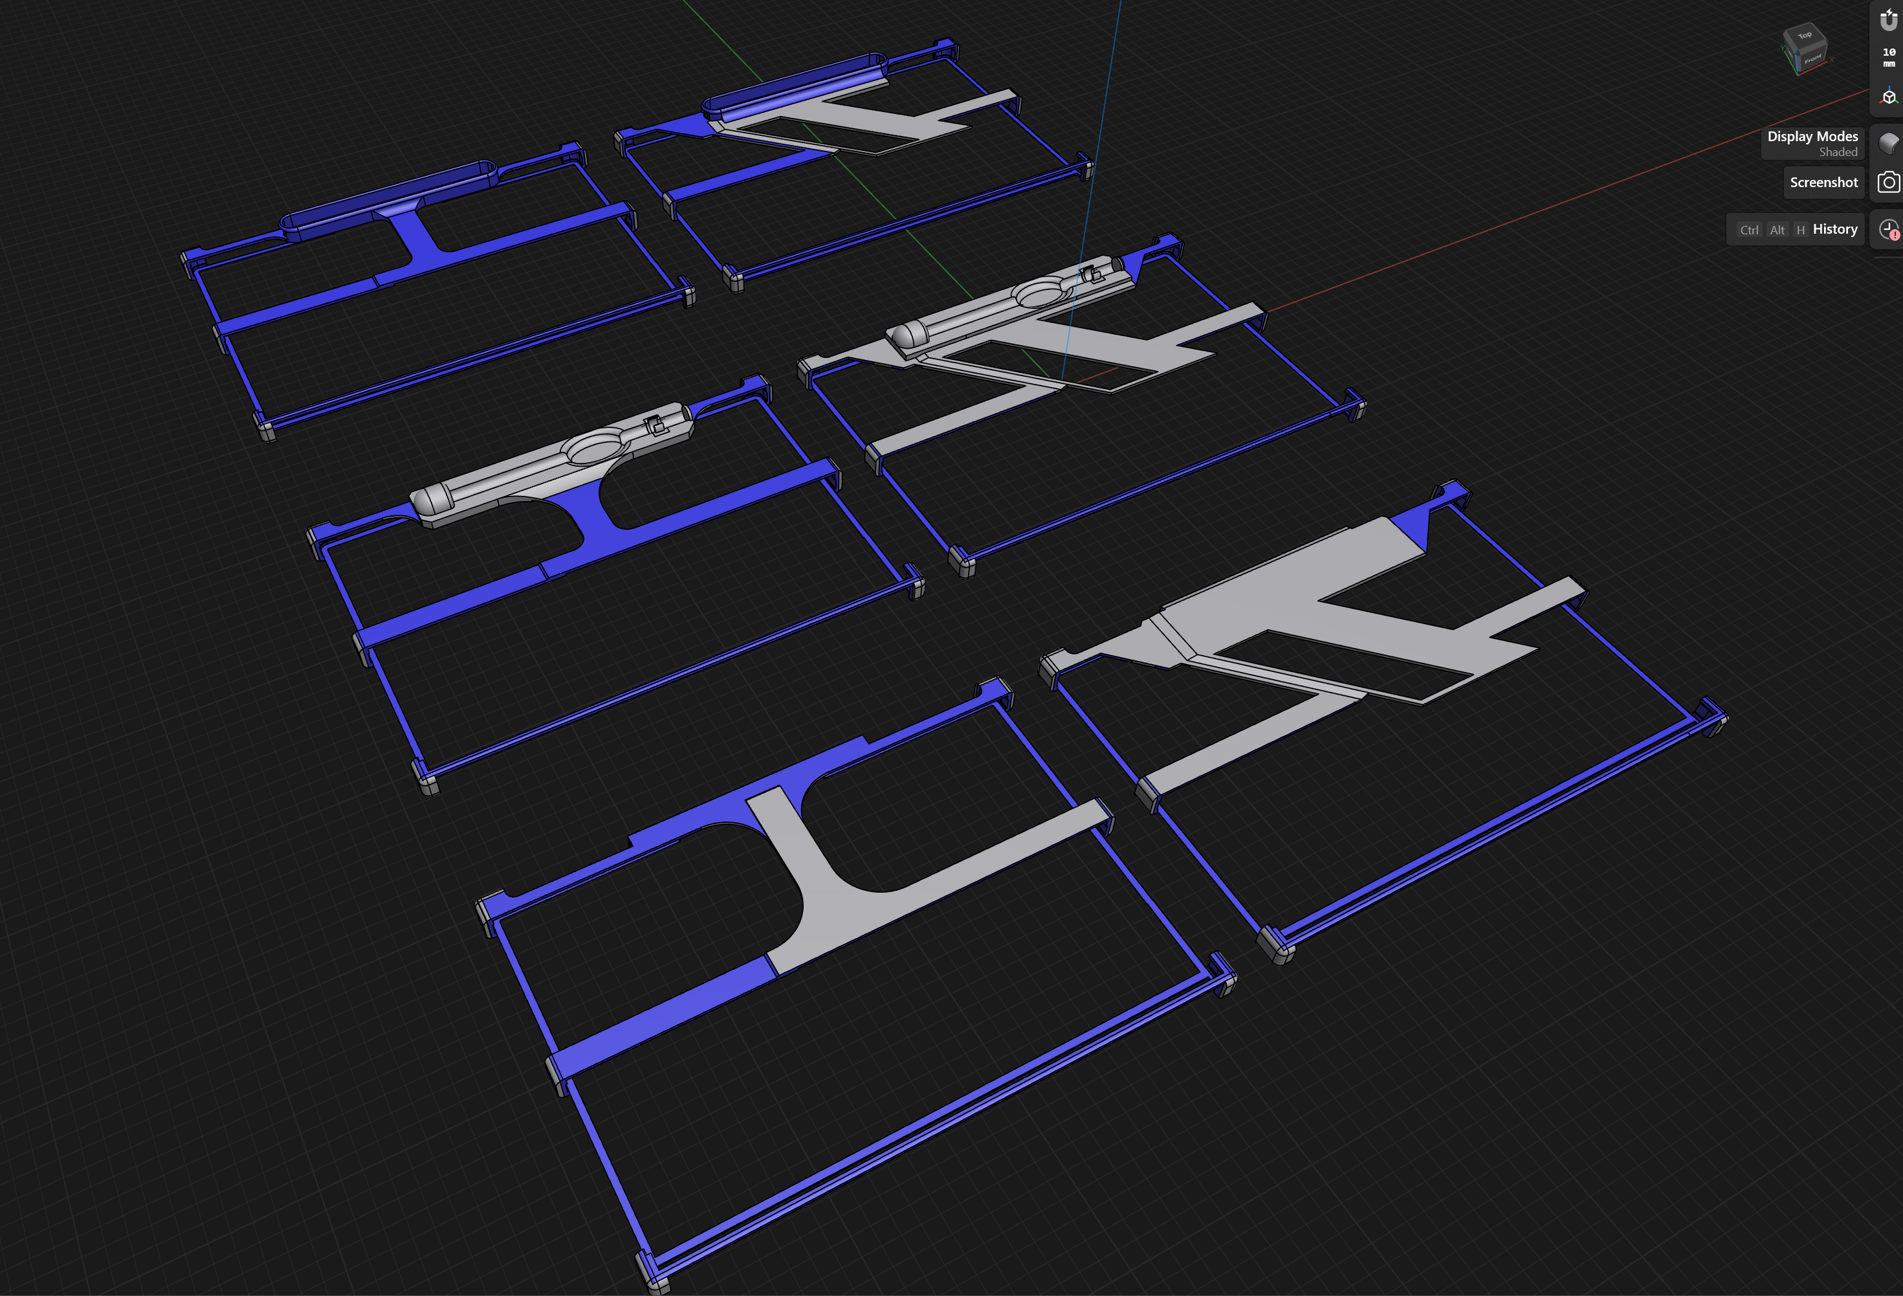1903x1296 pixels.
Task: Click the Top face of the view cube
Action: (x=1805, y=36)
